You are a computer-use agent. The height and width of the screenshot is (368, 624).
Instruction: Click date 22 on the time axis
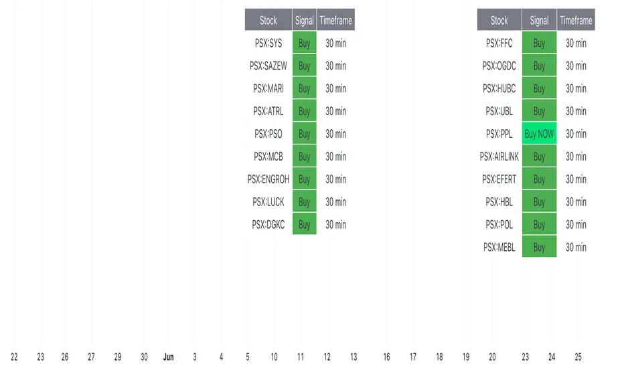[14, 357]
